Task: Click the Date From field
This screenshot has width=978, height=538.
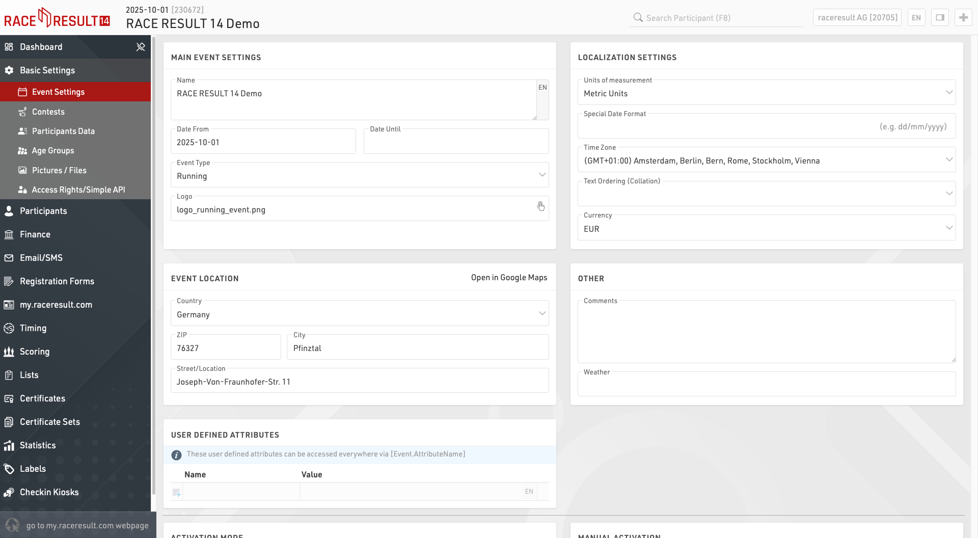Action: point(263,141)
